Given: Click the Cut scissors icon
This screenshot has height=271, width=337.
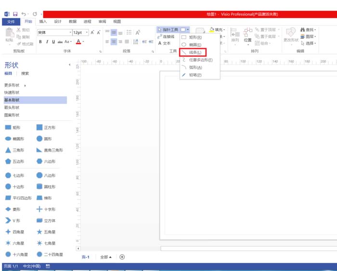Looking at the screenshot, I should [x=19, y=30].
